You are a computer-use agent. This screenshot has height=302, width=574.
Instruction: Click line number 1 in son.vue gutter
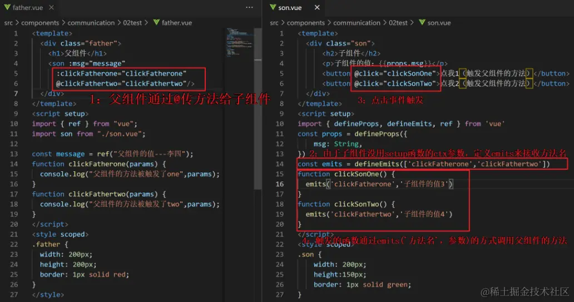tap(281, 33)
